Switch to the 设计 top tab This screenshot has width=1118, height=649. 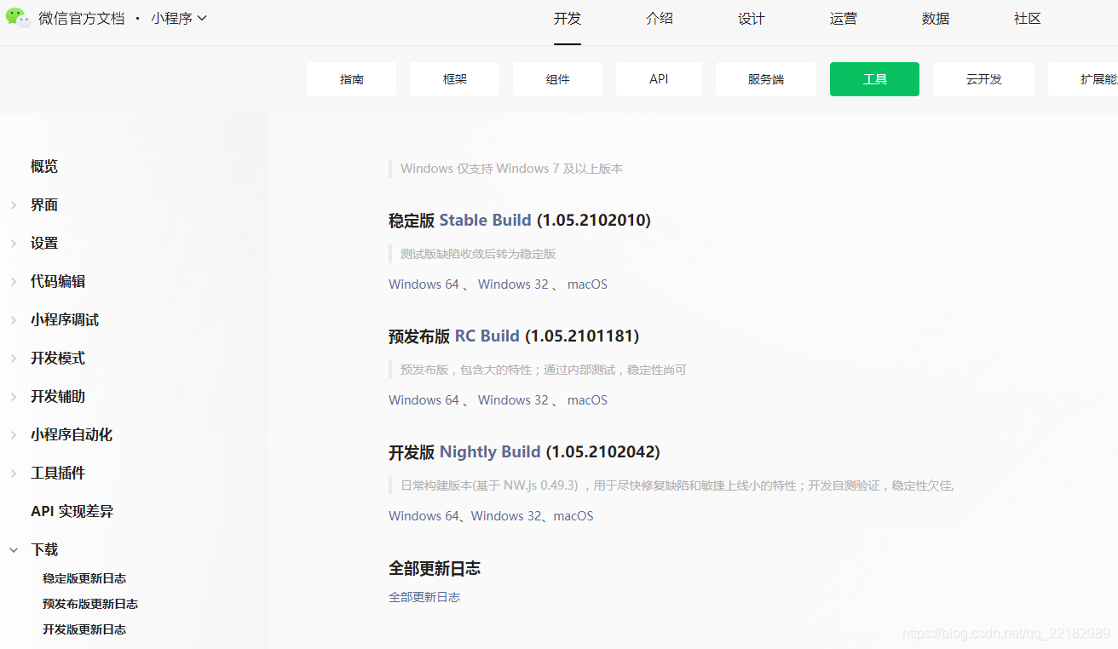(x=752, y=19)
